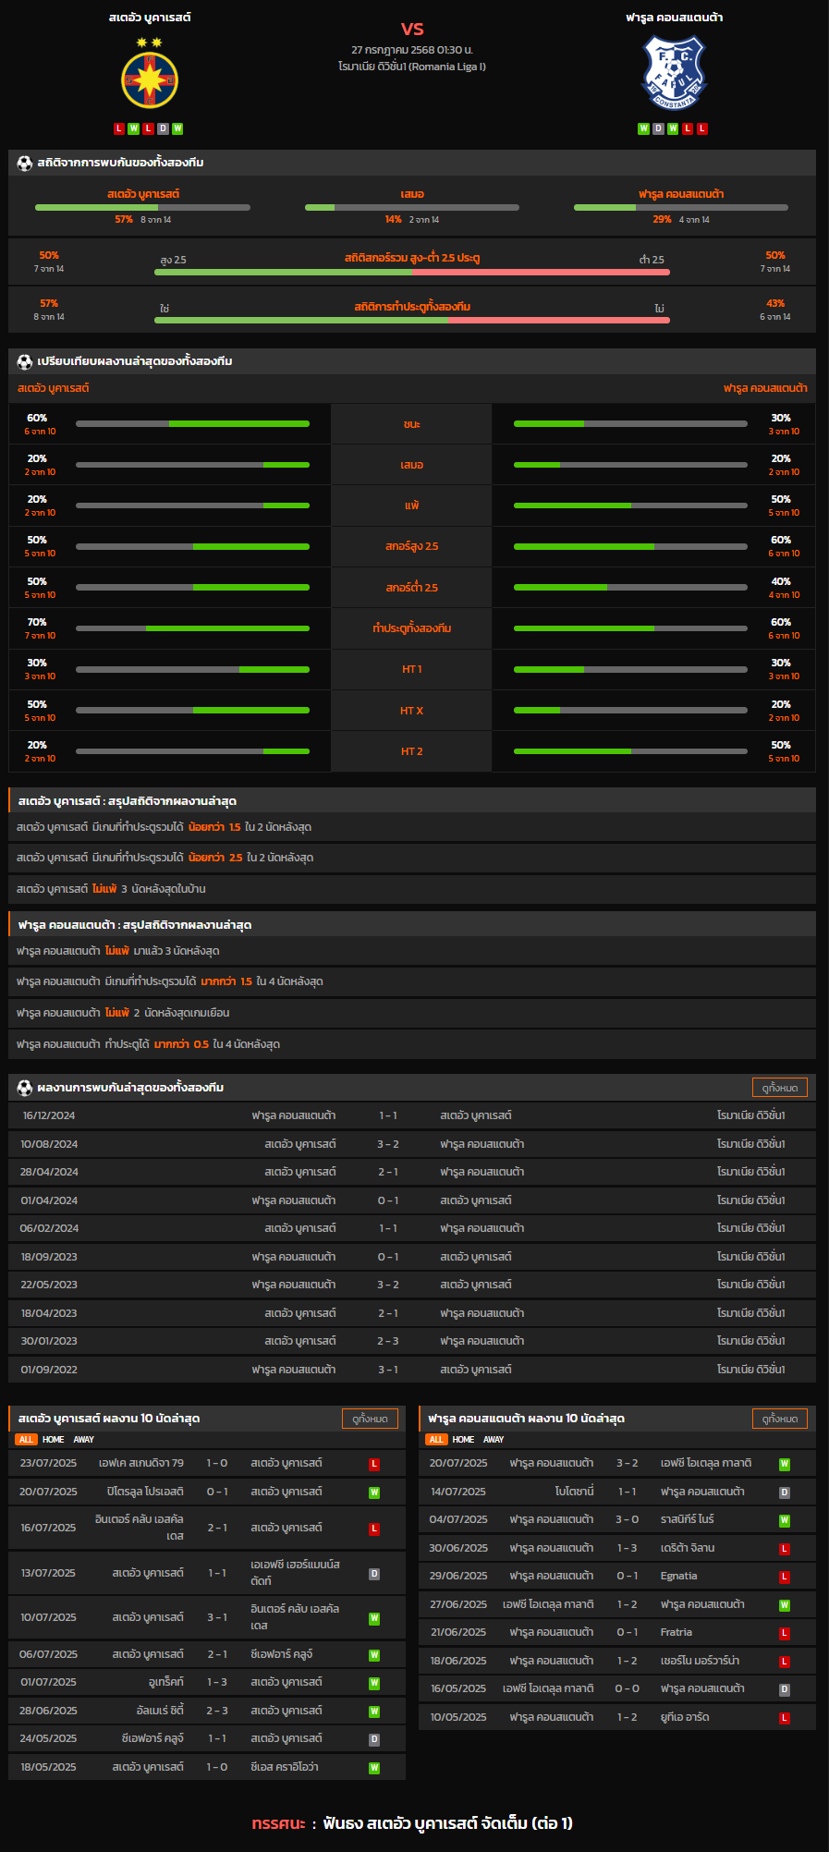Click the Farul recent stats summary header
The height and width of the screenshot is (1852, 829).
coord(412,925)
